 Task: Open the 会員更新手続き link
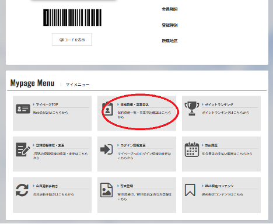point(47,186)
